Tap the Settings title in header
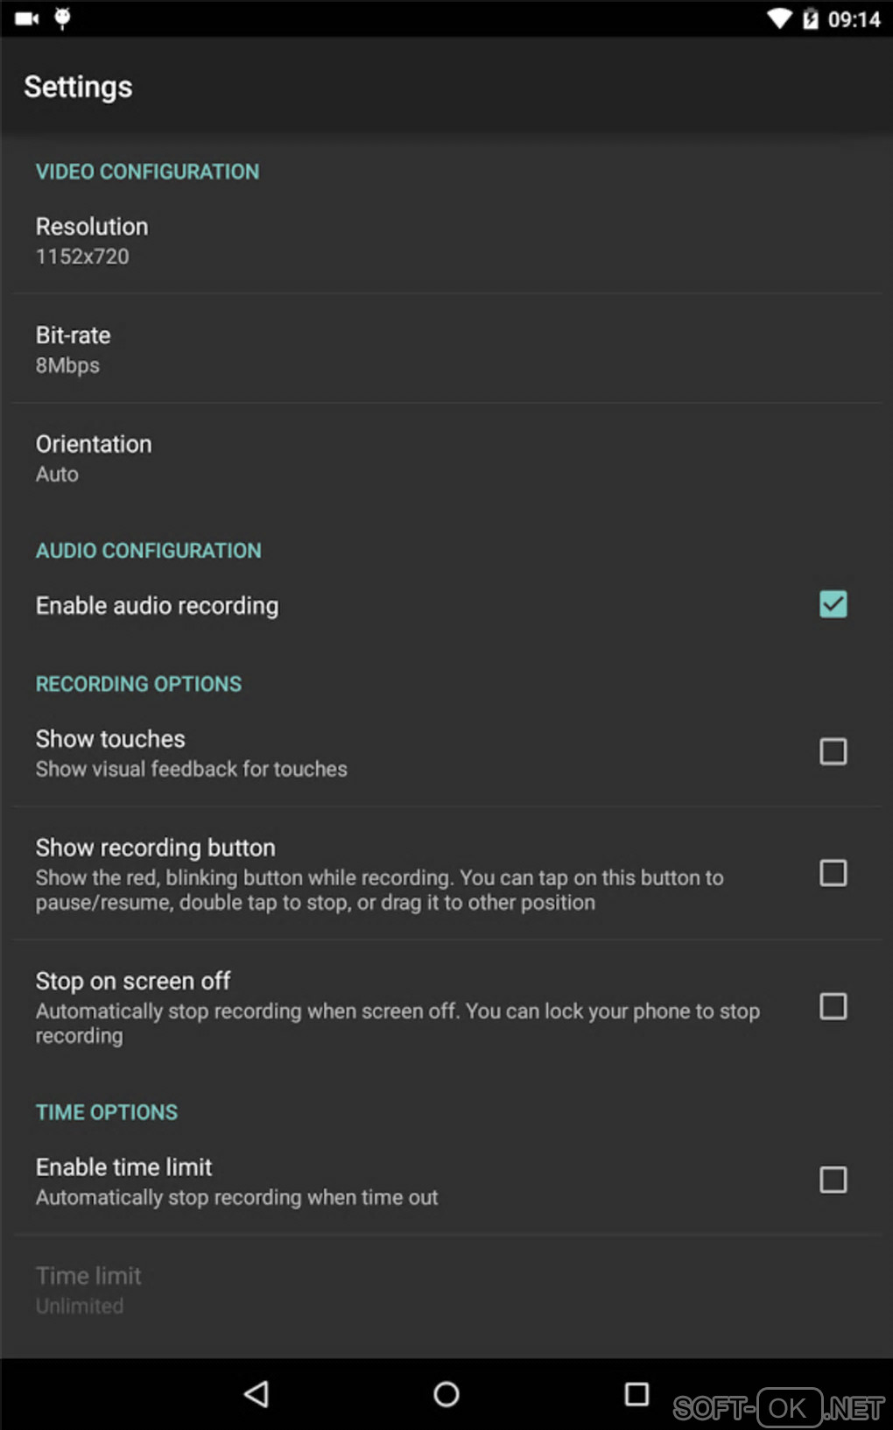The image size is (893, 1430). point(79,87)
